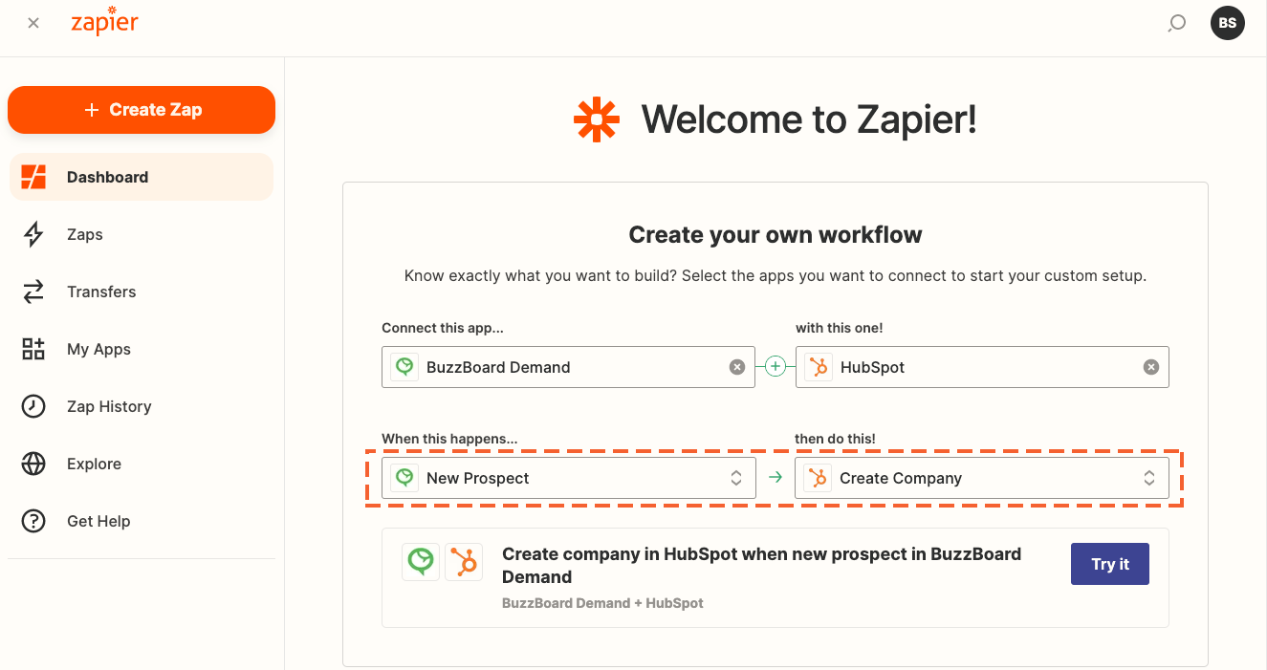Image resolution: width=1267 pixels, height=670 pixels.
Task: Close the panel with the X icon
Action: [x=33, y=23]
